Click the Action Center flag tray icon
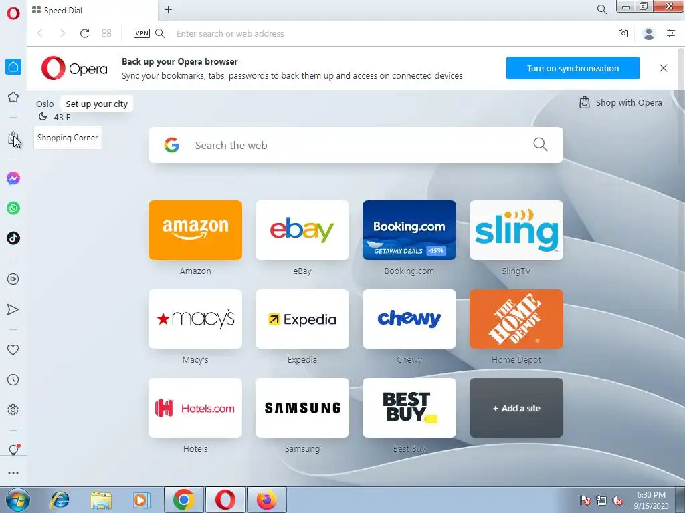This screenshot has width=685, height=513. [x=585, y=501]
